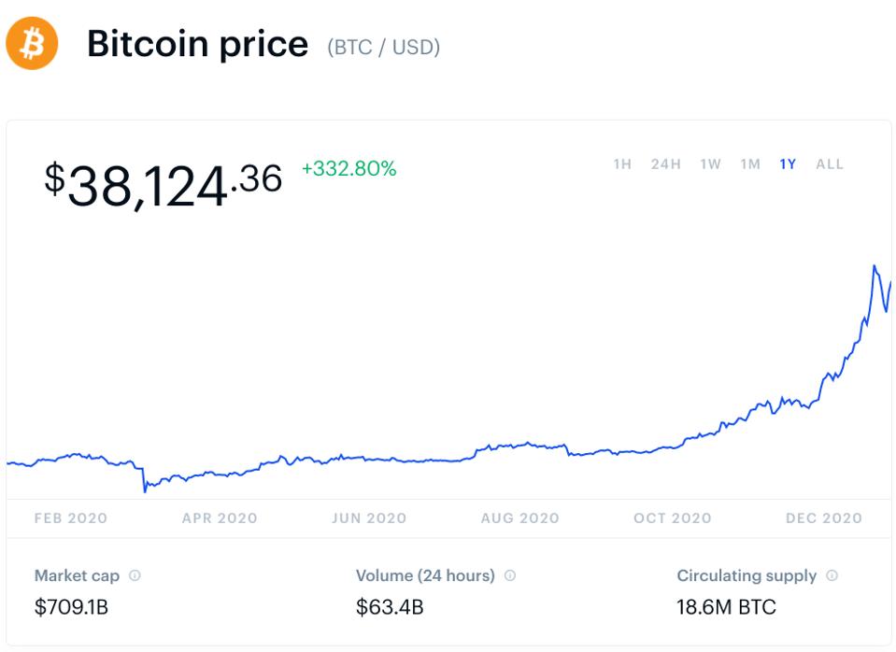
Task: Show the ALL time price history
Action: click(x=829, y=164)
